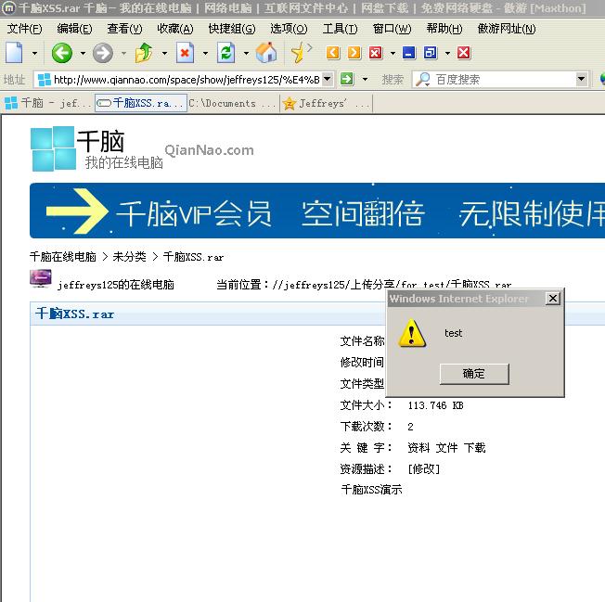The width and height of the screenshot is (605, 602).
Task: Refresh the page with the green arrows icon
Action: [x=225, y=53]
